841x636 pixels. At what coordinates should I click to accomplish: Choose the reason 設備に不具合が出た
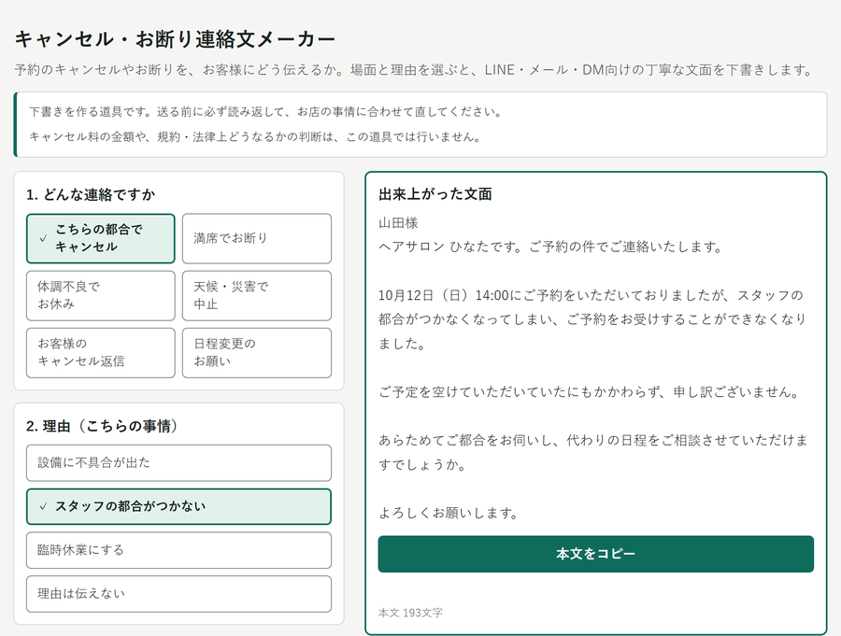coord(178,463)
